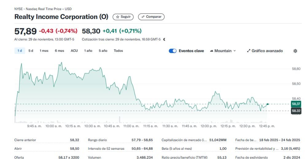Select the 5 año range tab

103,51
